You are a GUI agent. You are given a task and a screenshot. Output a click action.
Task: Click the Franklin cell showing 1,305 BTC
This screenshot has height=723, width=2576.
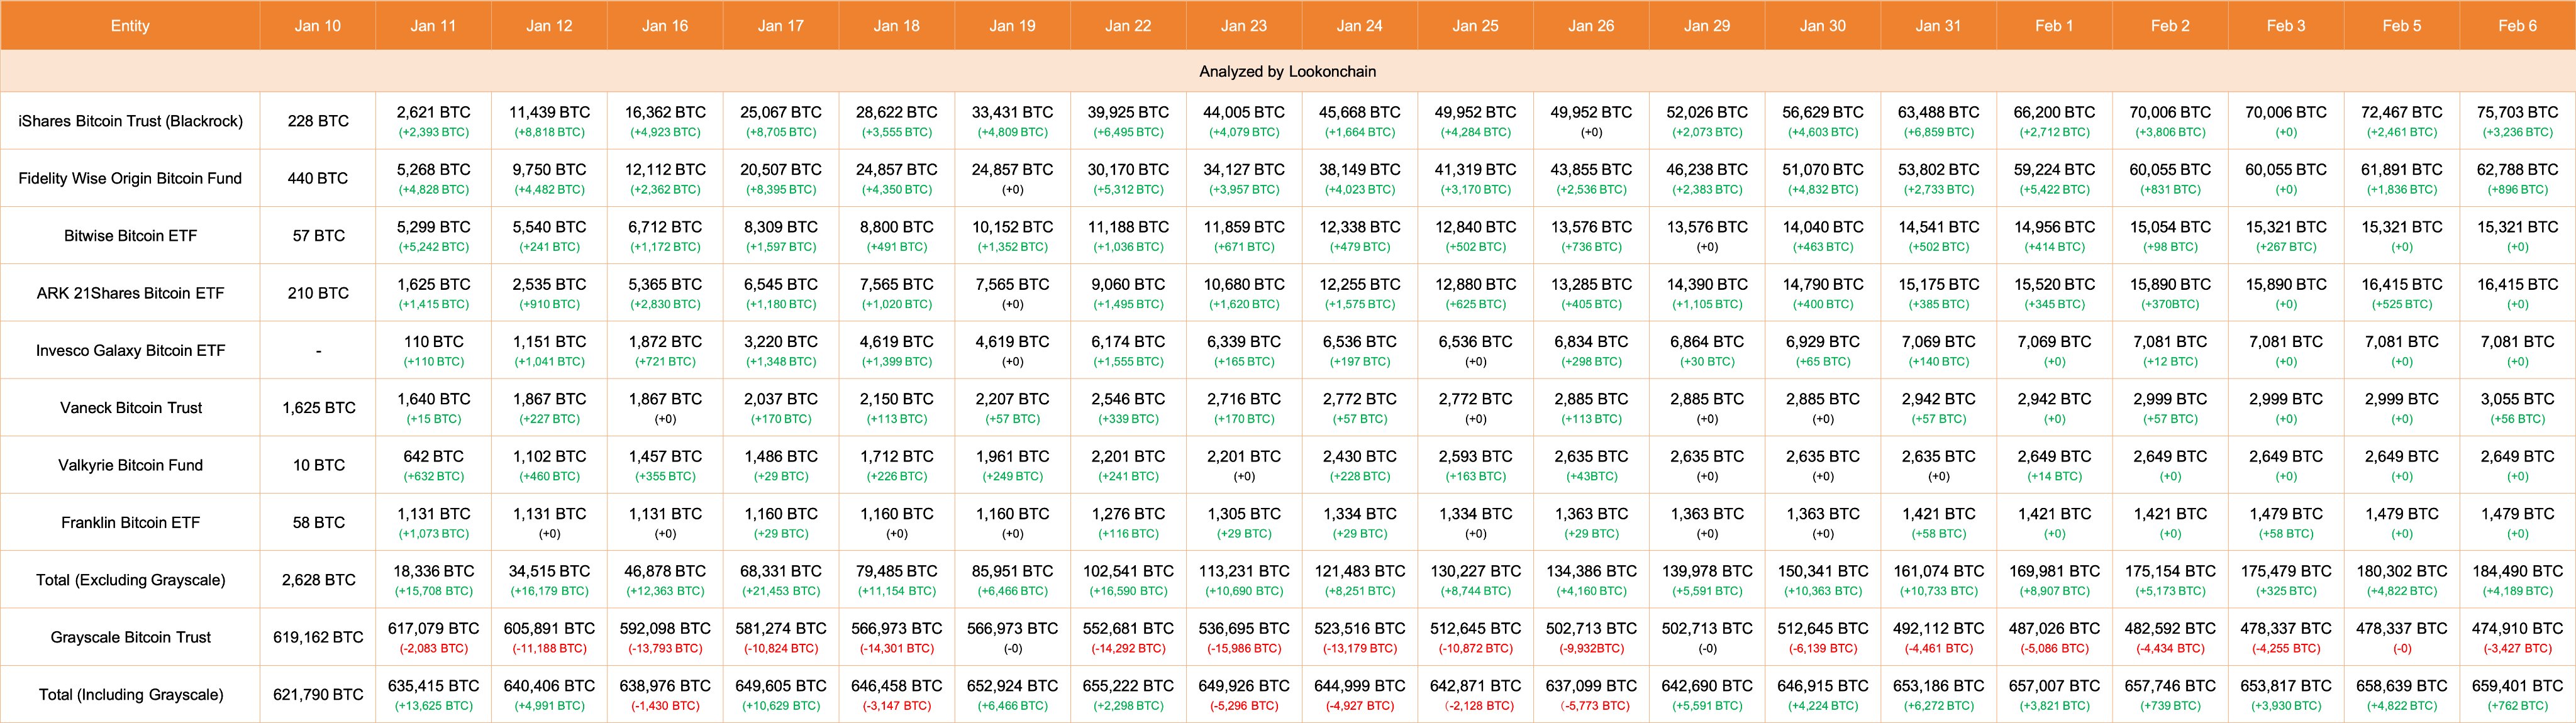(x=1244, y=522)
